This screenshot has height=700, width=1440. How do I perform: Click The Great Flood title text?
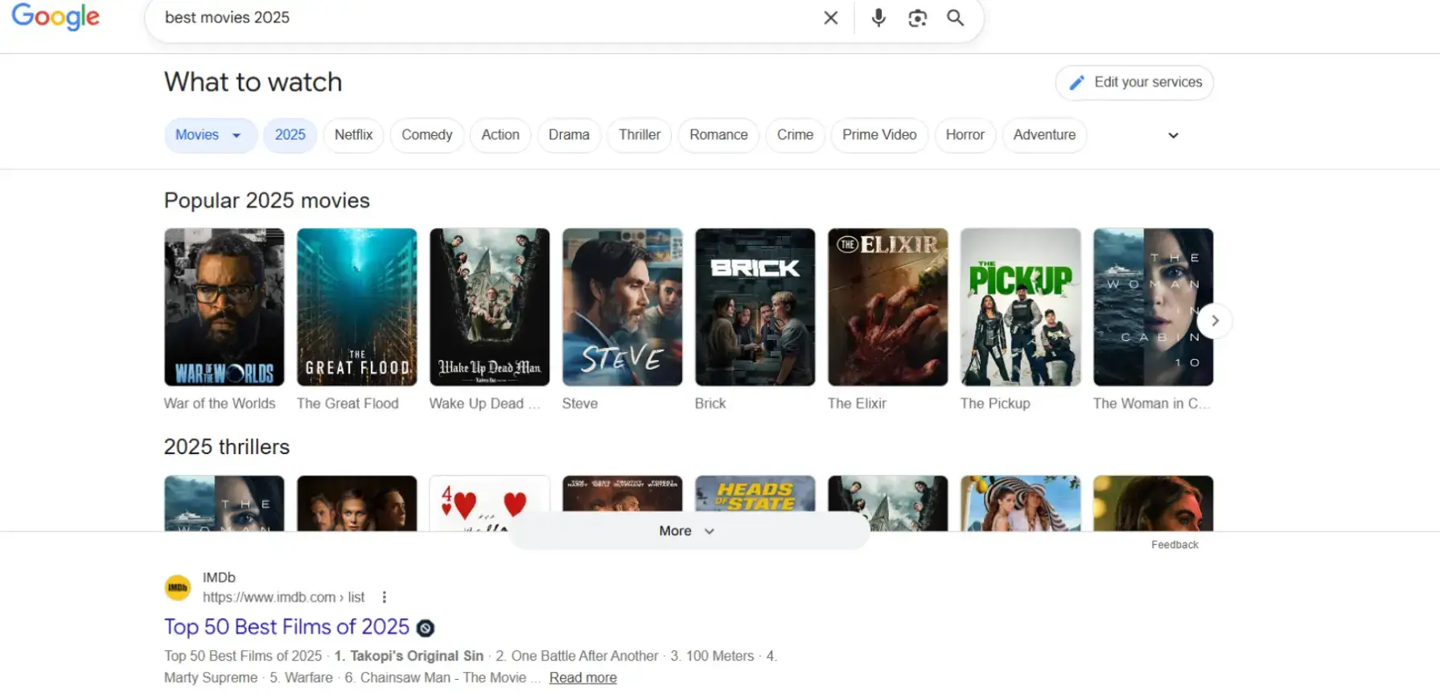point(348,403)
